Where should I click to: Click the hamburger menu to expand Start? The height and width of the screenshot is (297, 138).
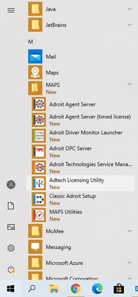11,10
